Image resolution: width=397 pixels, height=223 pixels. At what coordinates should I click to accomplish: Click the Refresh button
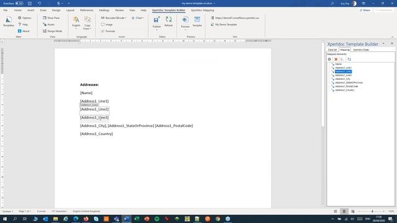click(168, 22)
